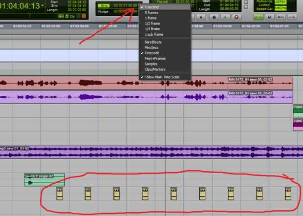Click the main counter 01:04:04:13 display

(x=20, y=6)
